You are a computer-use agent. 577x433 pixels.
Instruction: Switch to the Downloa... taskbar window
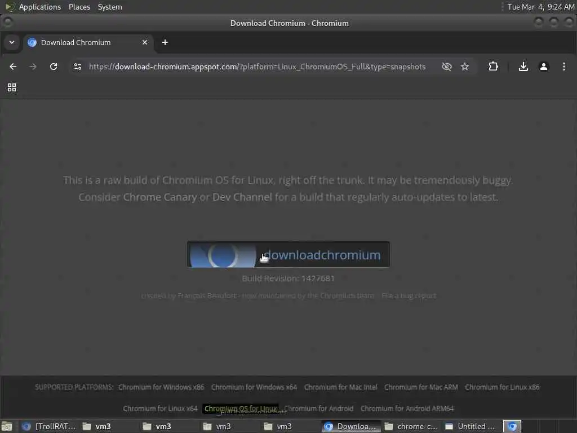coord(352,426)
